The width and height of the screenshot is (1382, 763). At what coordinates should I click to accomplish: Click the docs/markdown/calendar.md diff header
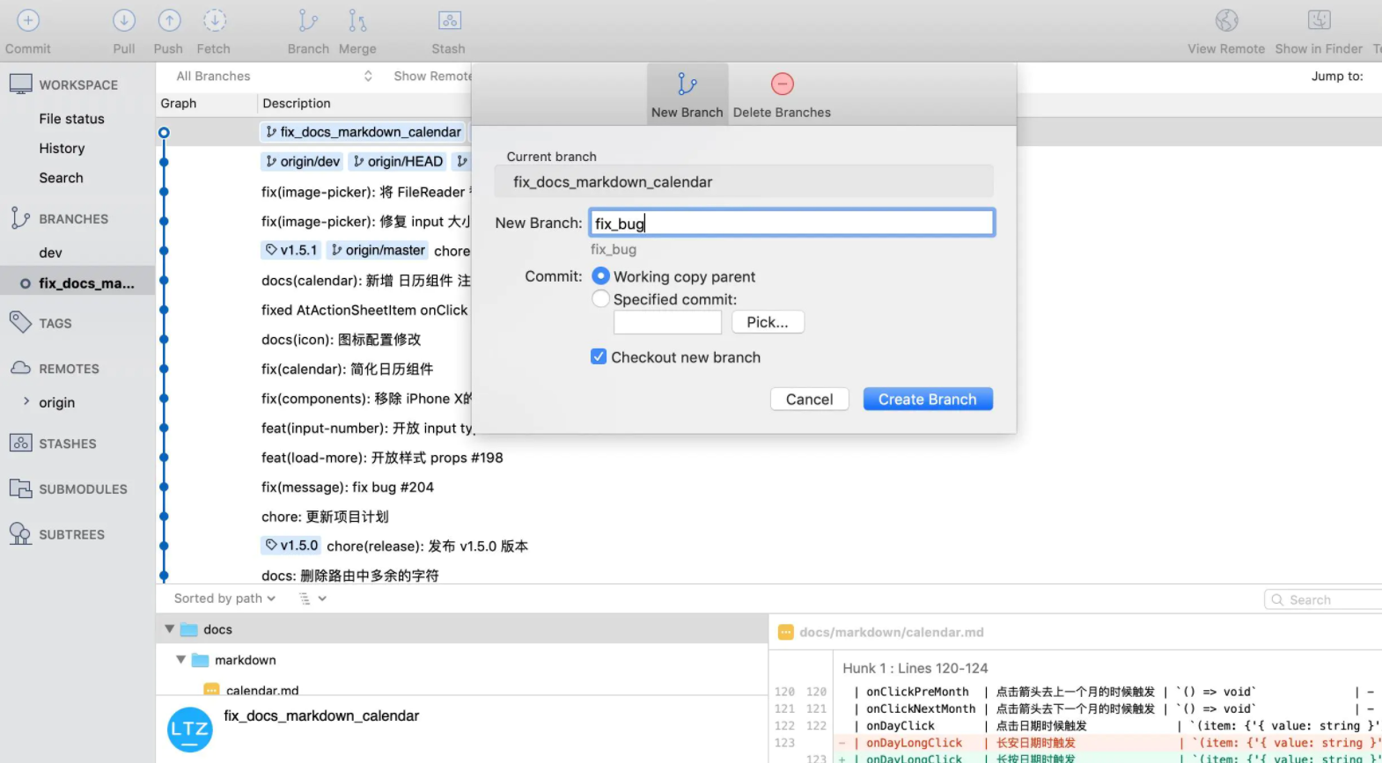click(x=892, y=632)
